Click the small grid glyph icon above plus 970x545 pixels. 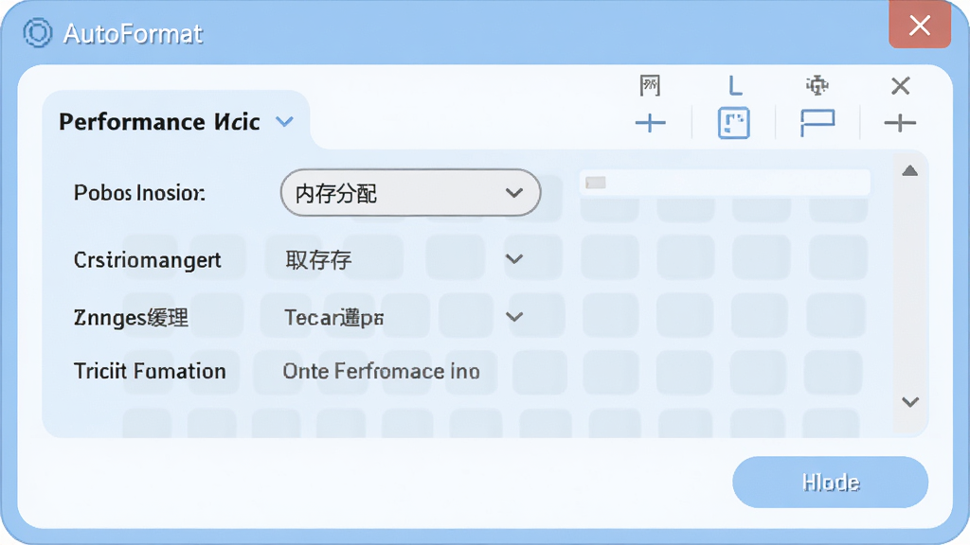(x=650, y=85)
